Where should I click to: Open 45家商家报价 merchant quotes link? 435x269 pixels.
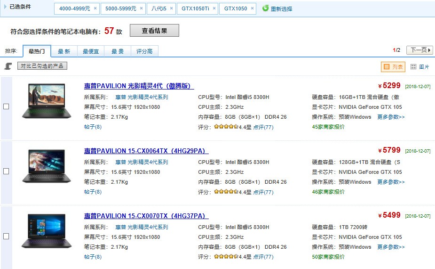coord(328,127)
